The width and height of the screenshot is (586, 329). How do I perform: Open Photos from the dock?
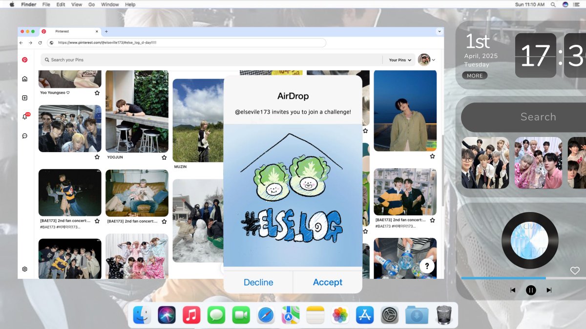340,315
